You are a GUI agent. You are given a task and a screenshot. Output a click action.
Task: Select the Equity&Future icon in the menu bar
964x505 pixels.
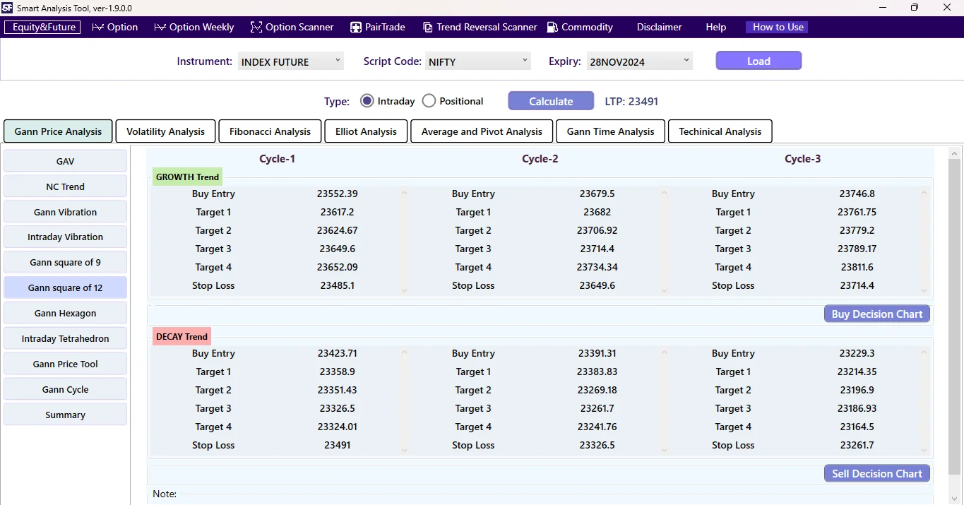pyautogui.click(x=42, y=27)
